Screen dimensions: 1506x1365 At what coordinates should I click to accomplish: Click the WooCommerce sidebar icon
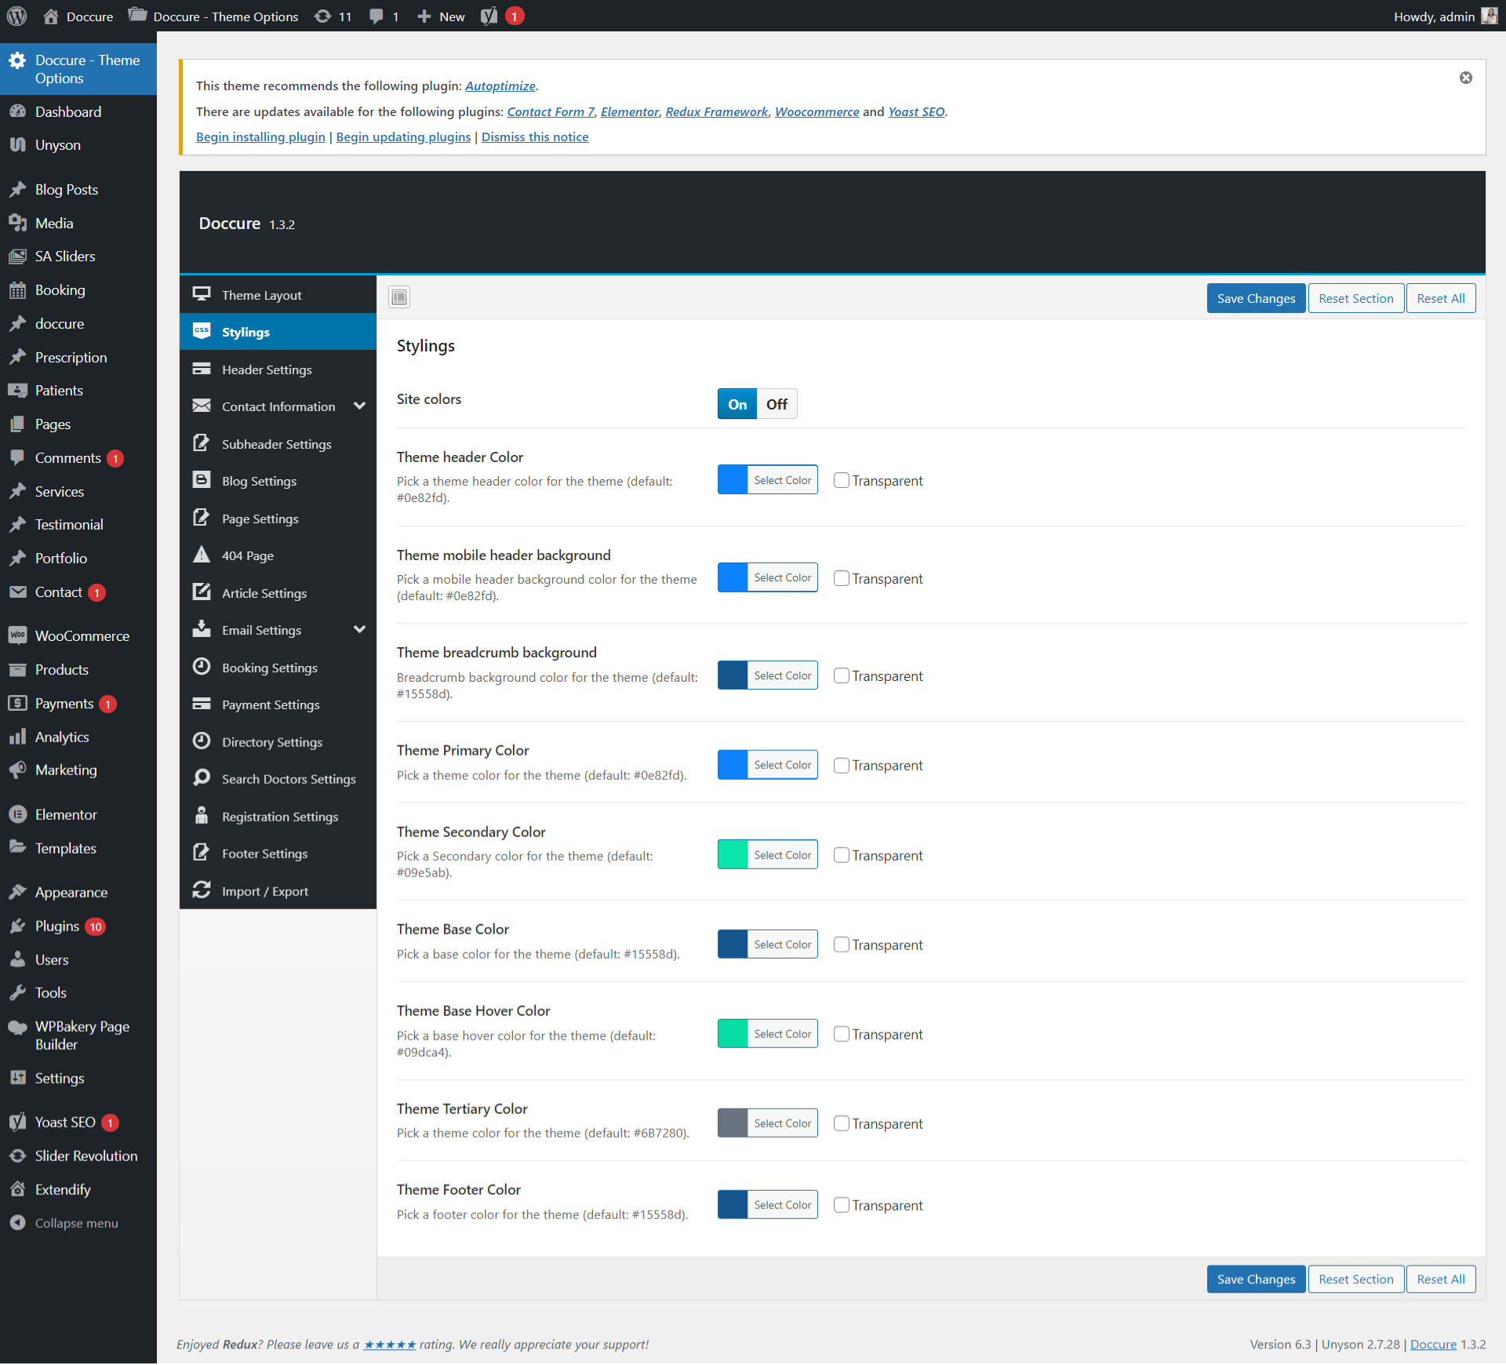tap(17, 635)
